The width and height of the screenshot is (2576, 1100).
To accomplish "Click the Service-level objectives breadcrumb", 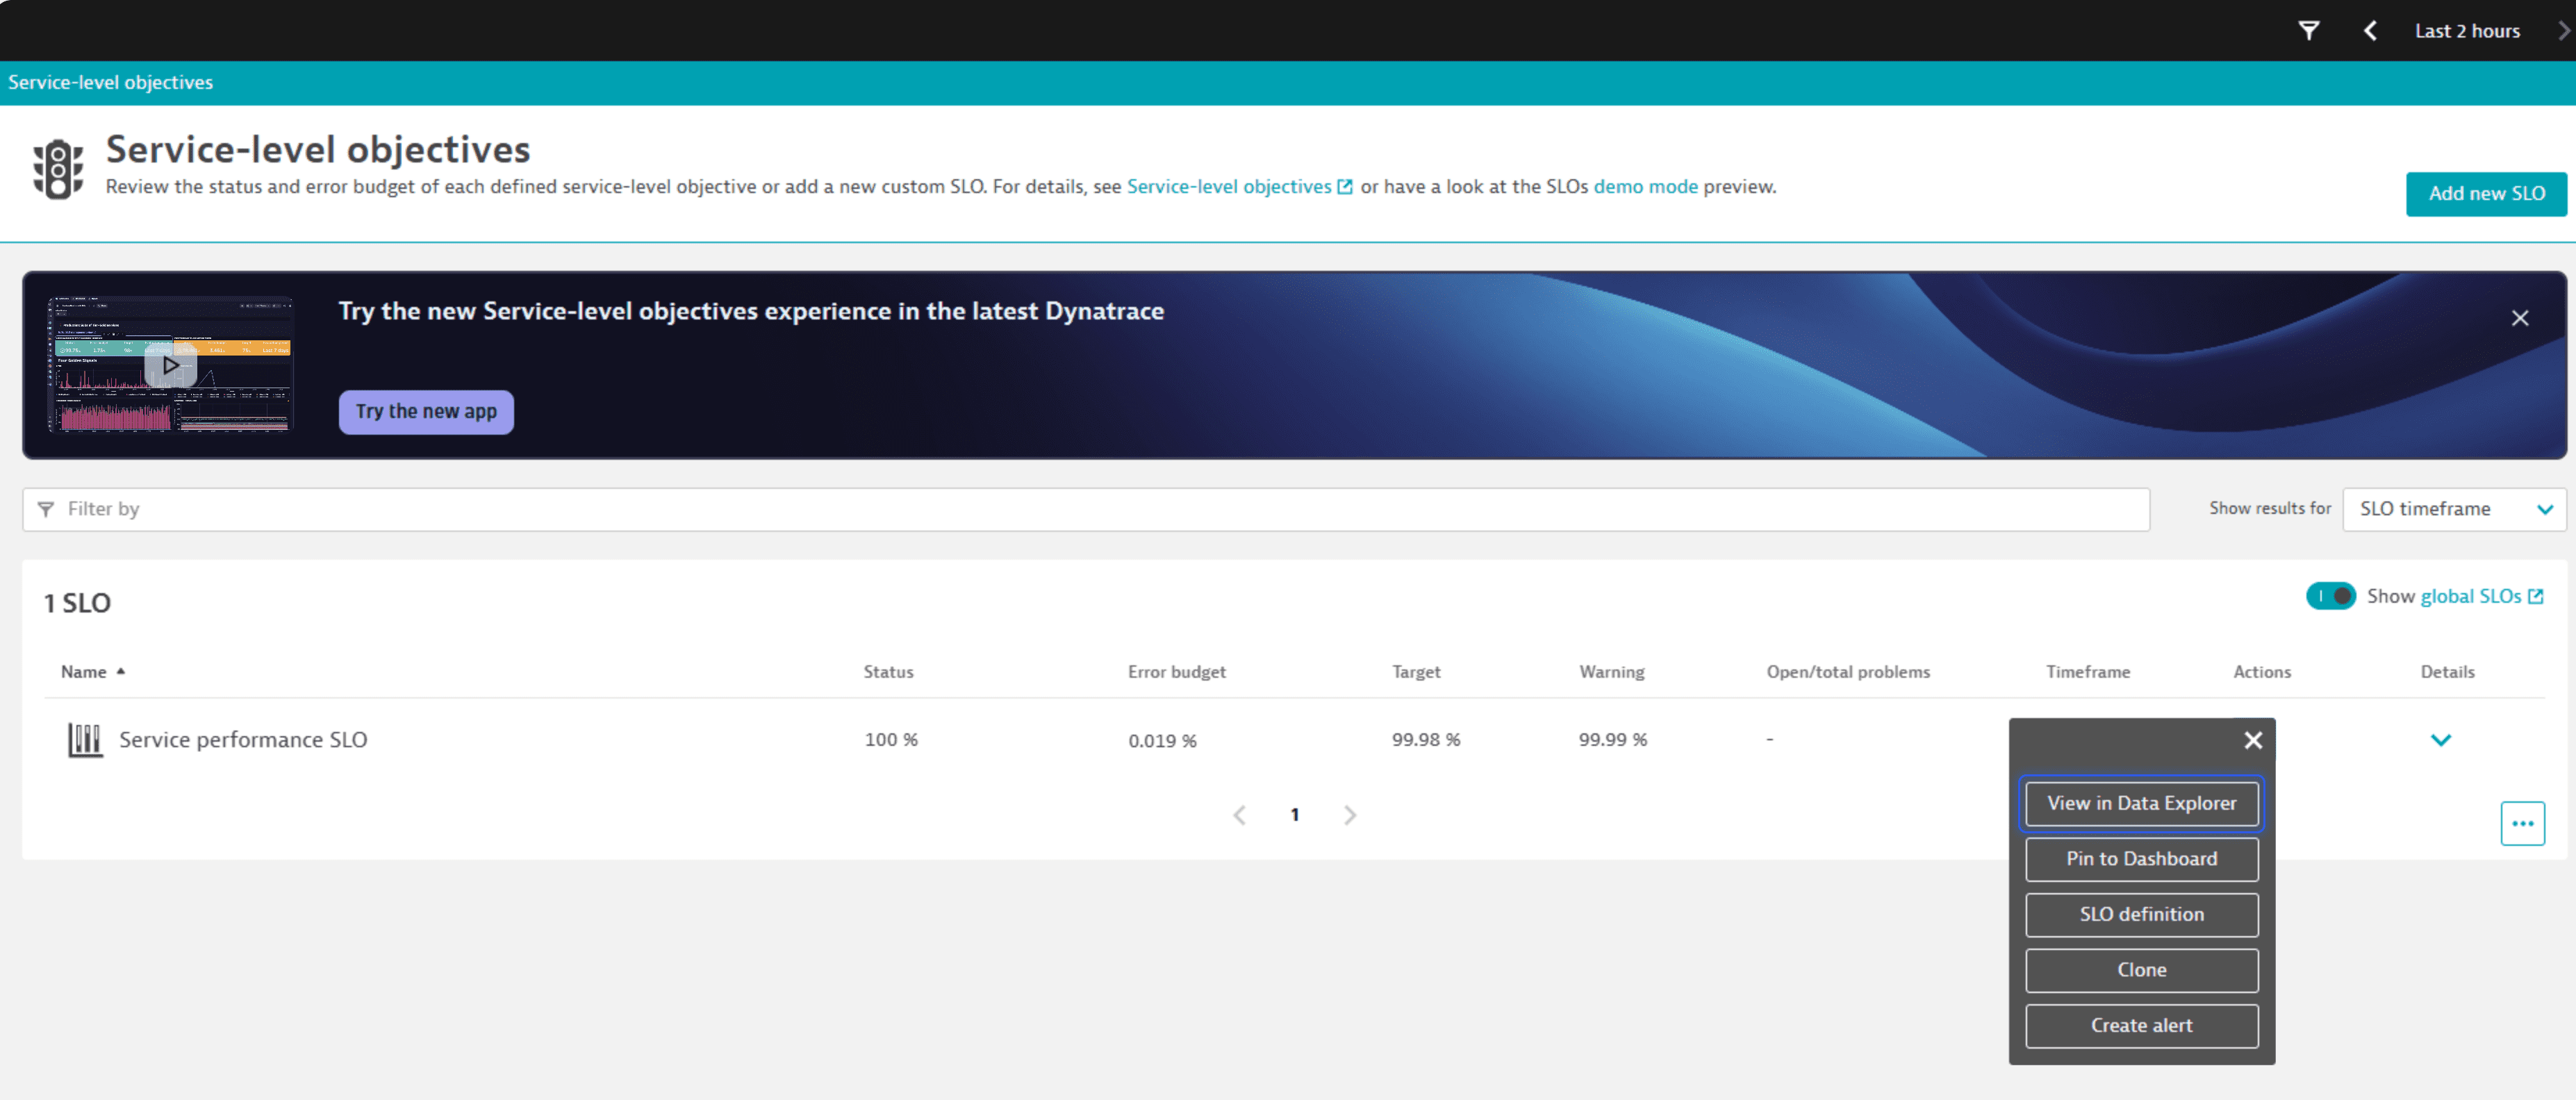I will click(x=110, y=83).
